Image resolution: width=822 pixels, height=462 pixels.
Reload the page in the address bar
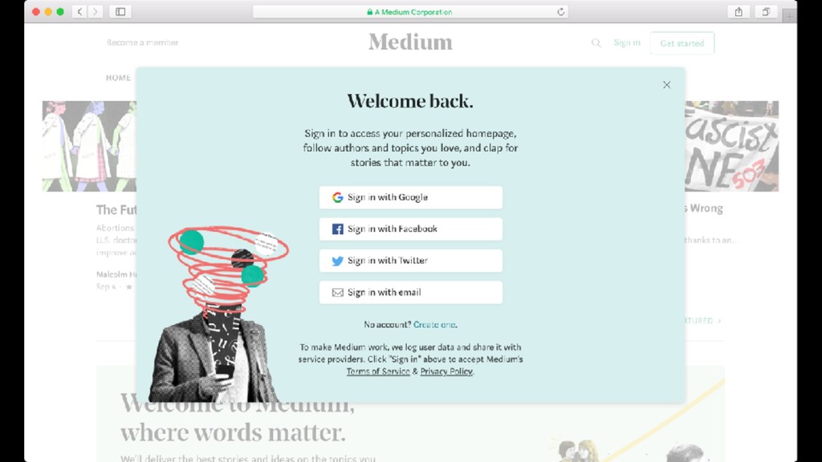[560, 11]
